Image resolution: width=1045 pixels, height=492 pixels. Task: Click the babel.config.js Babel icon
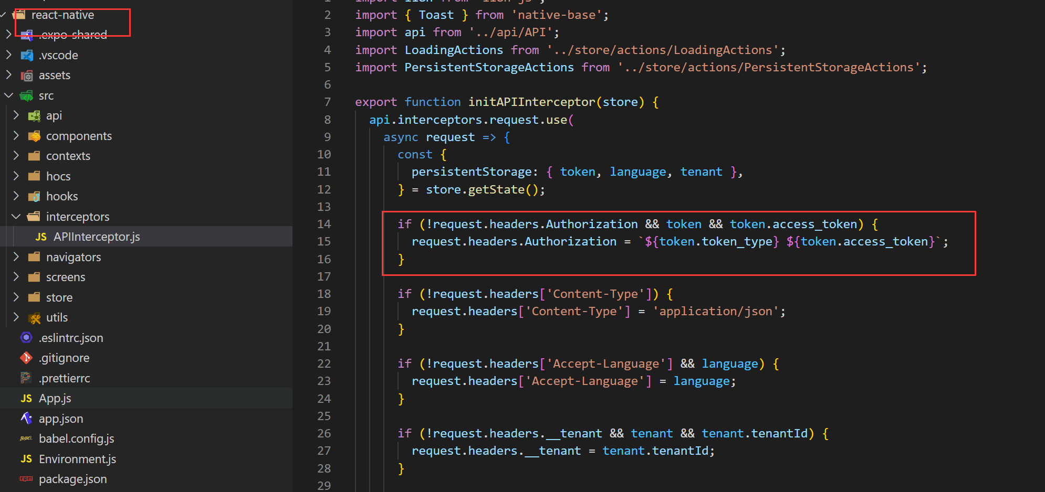click(x=26, y=438)
